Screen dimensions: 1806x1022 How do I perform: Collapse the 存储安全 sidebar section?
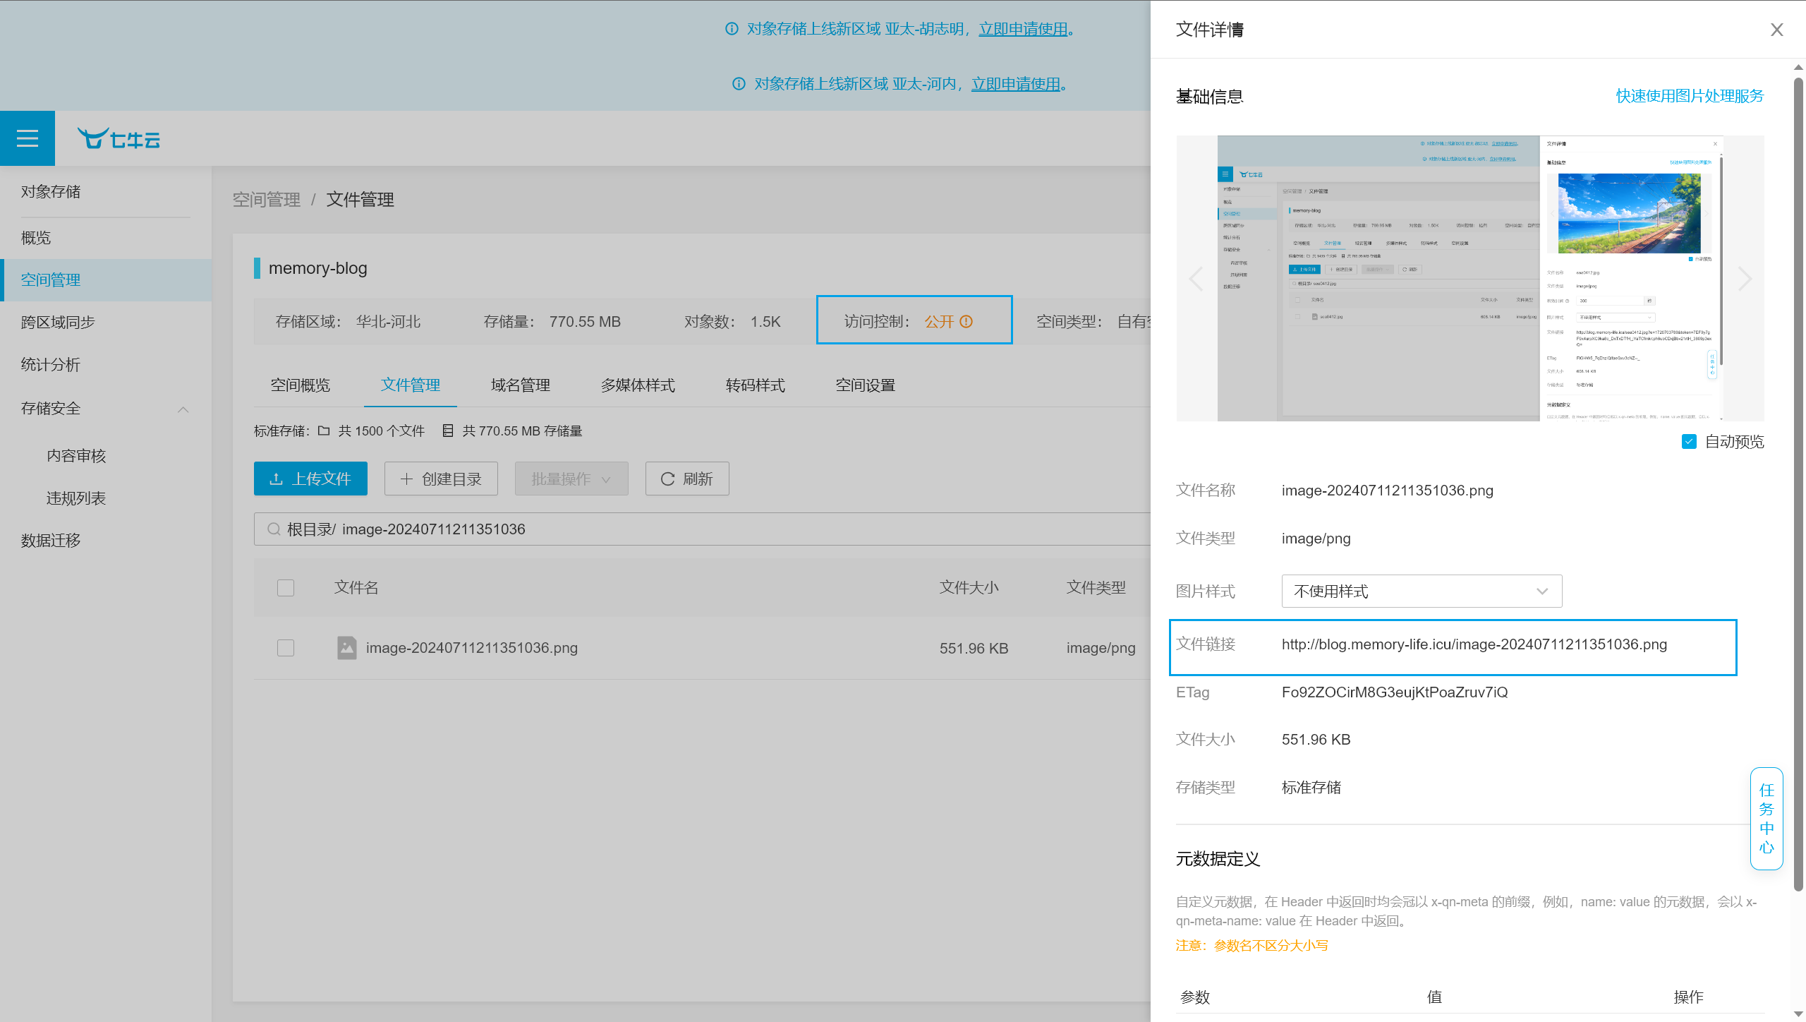pyautogui.click(x=183, y=409)
